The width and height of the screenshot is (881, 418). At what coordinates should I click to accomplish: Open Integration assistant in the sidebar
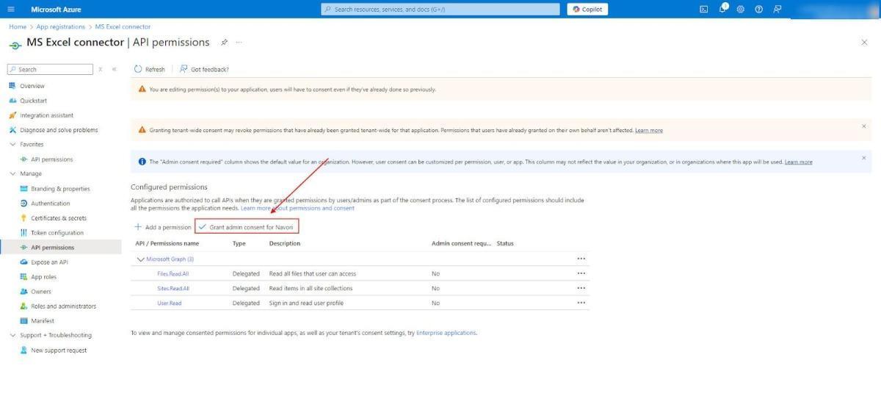click(x=46, y=115)
